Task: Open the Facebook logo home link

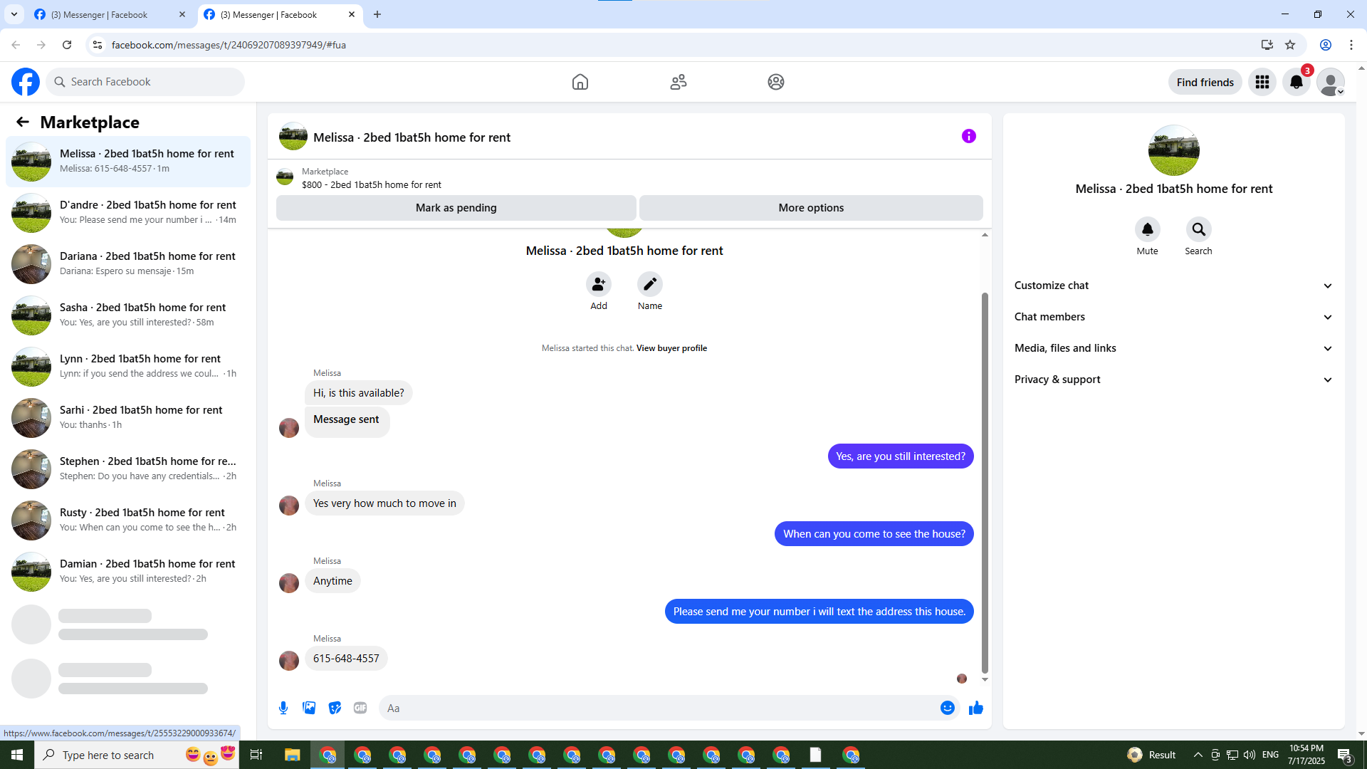Action: [26, 82]
